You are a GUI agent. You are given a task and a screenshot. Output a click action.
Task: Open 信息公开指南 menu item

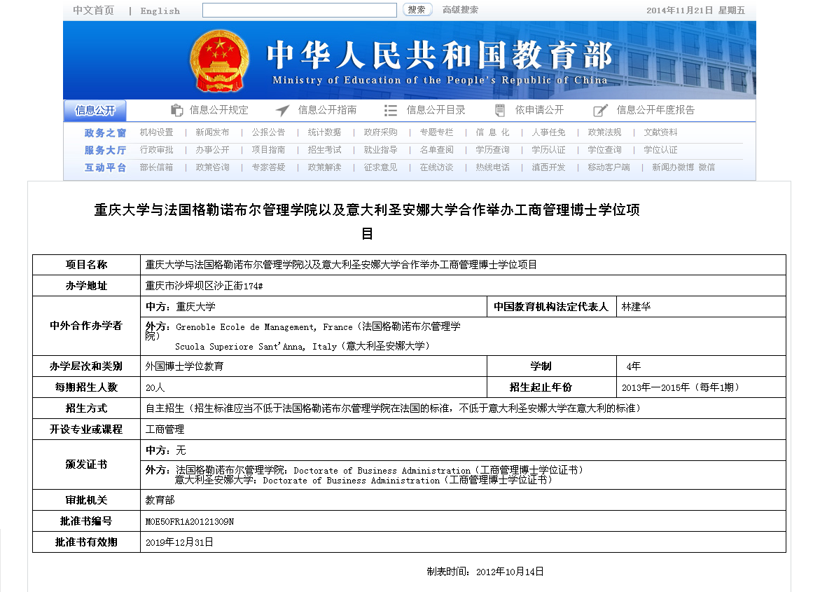point(328,110)
